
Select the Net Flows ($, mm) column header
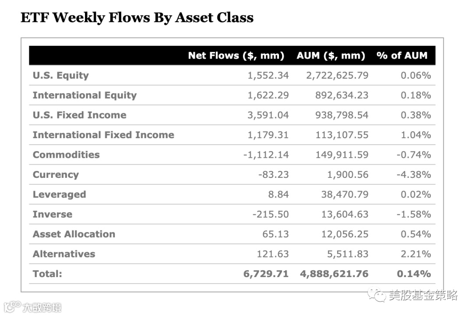(x=236, y=56)
